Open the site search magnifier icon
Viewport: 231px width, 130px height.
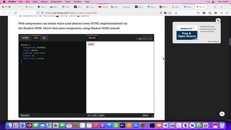pyautogui.click(x=218, y=21)
